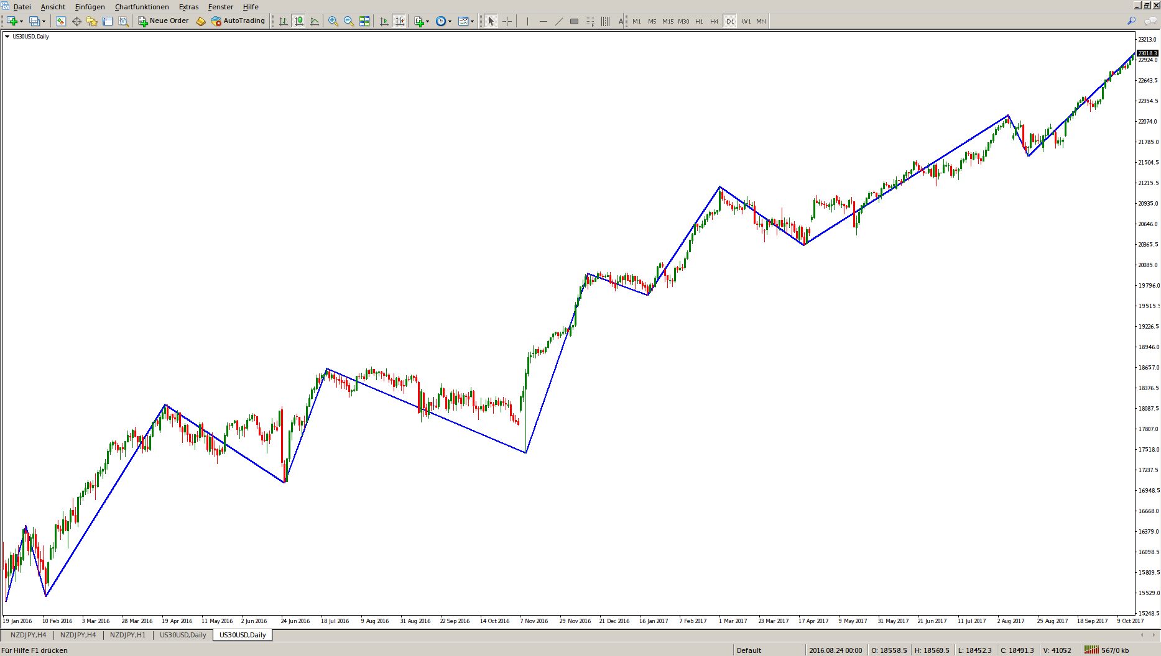The width and height of the screenshot is (1161, 656).
Task: Zoom in on the chart
Action: [x=333, y=21]
